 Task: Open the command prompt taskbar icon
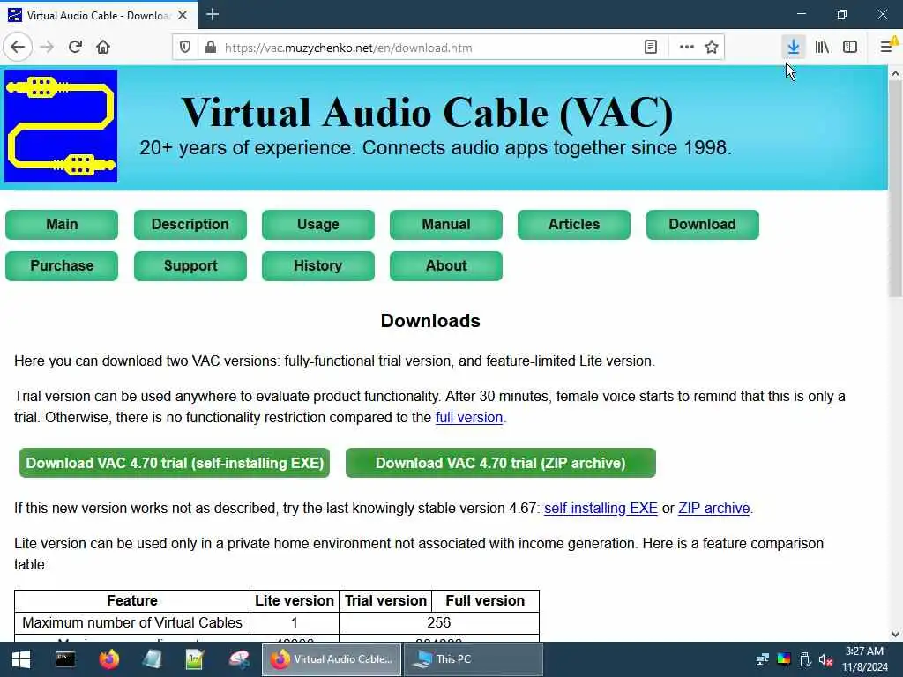[65, 659]
